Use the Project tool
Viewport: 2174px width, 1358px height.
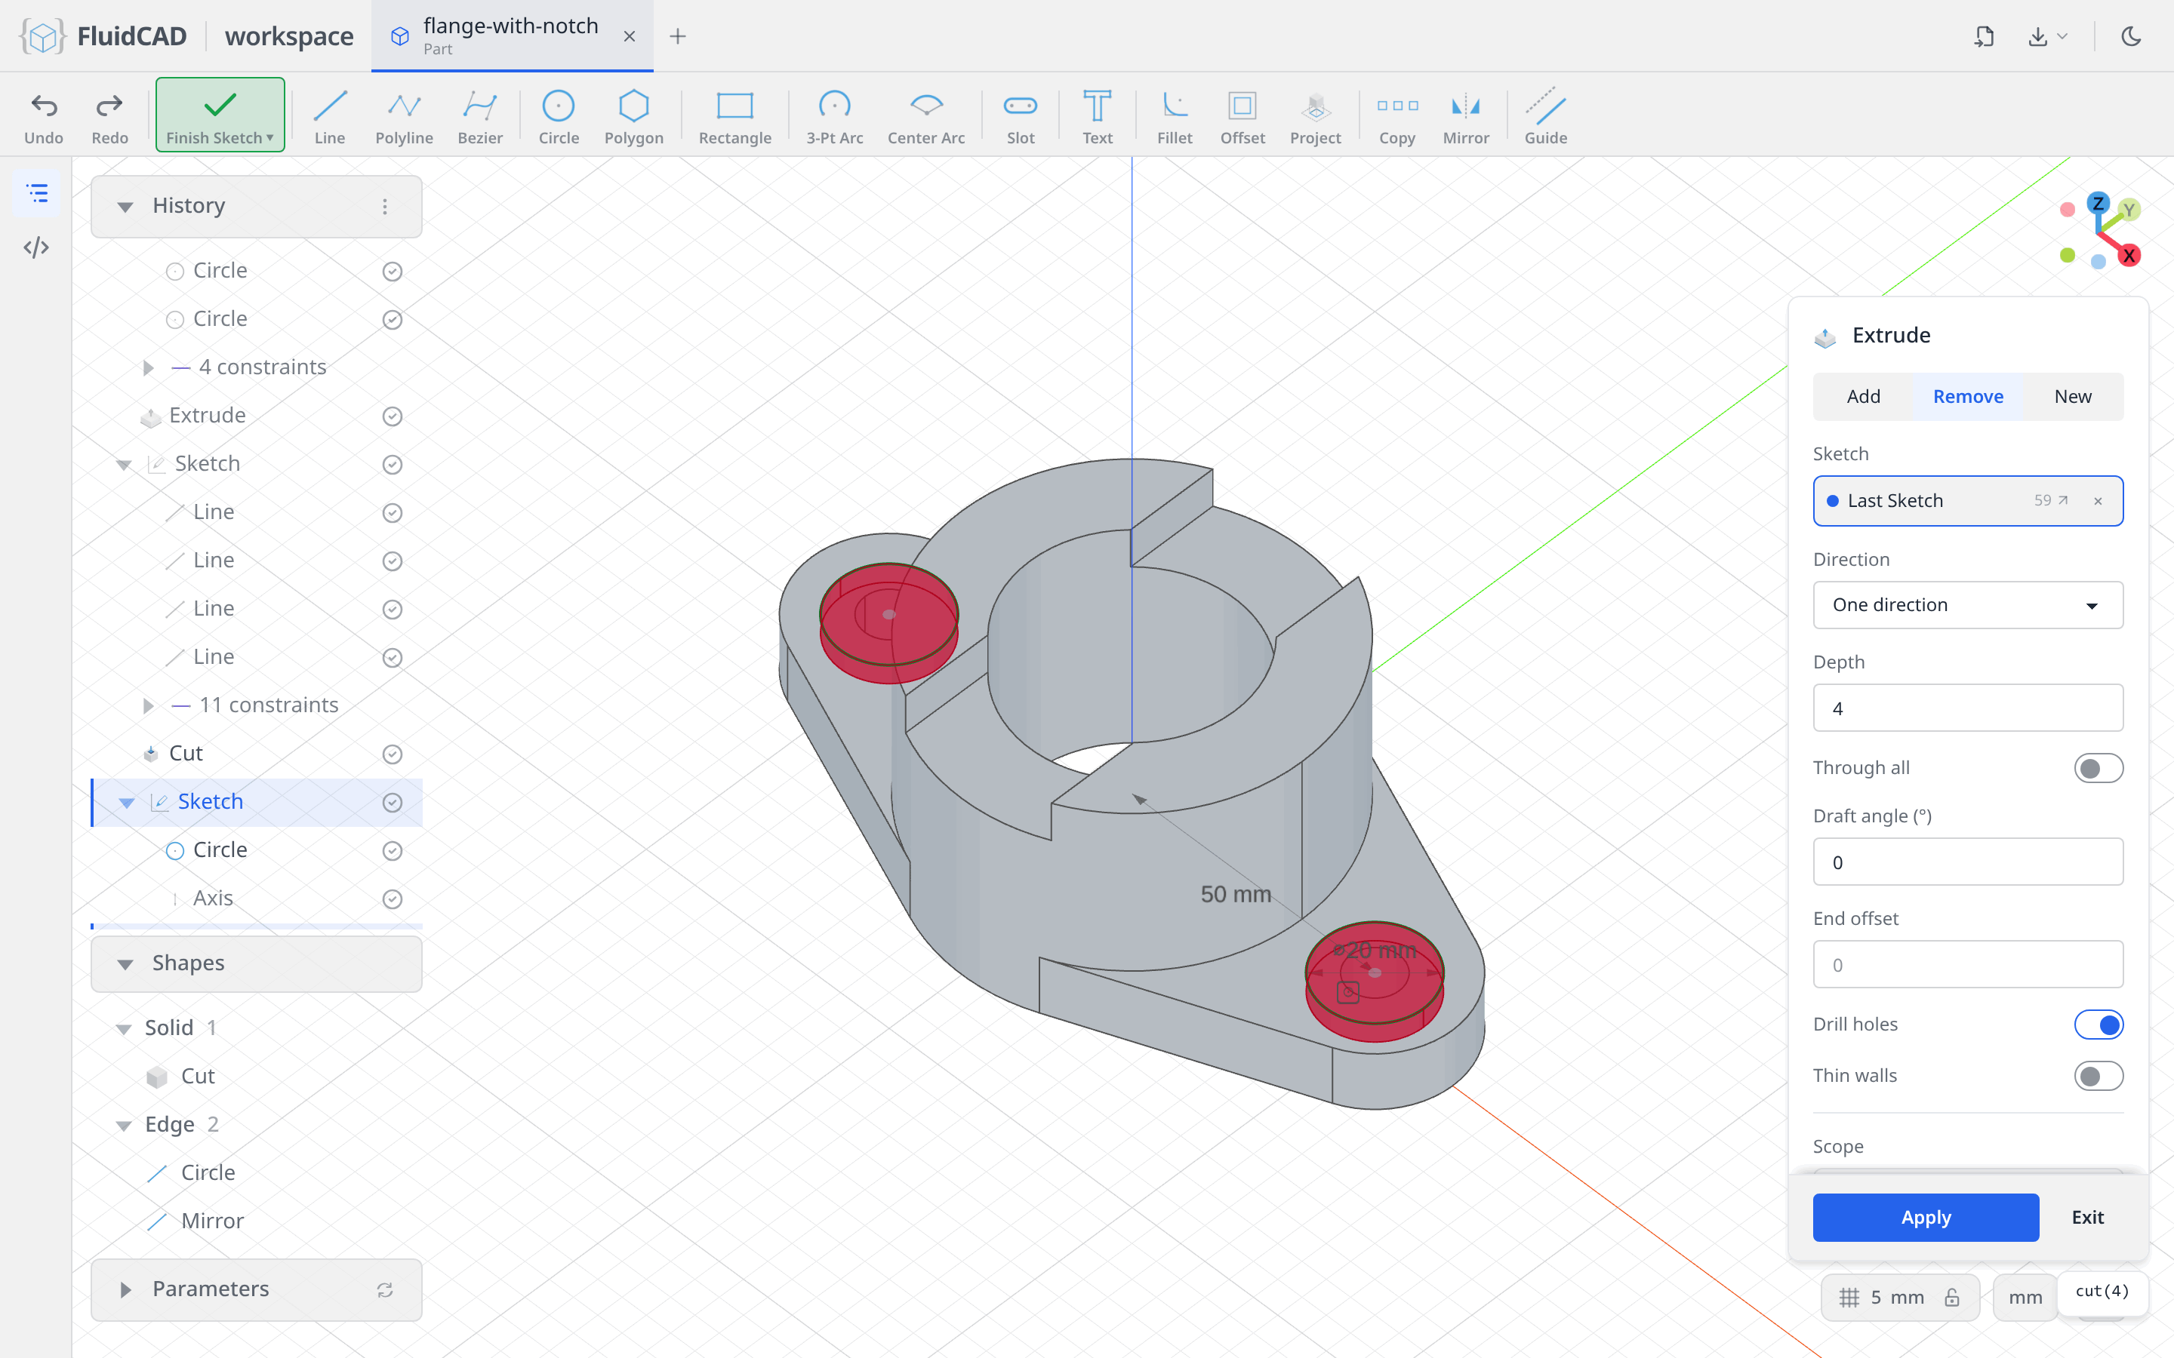pyautogui.click(x=1315, y=117)
